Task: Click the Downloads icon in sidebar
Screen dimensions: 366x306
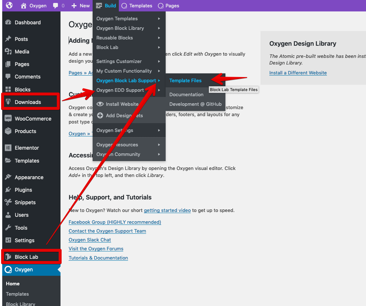Action: coord(8,102)
